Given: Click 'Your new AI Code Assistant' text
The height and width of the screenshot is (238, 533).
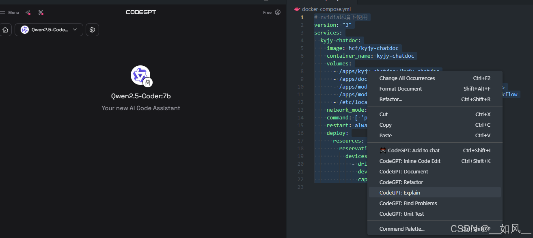Looking at the screenshot, I should pyautogui.click(x=141, y=108).
